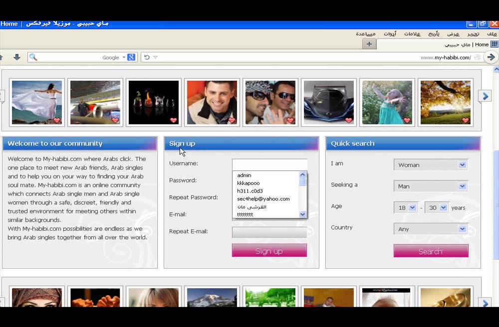Open the new tab plus button
This screenshot has width=499, height=327.
(369, 44)
